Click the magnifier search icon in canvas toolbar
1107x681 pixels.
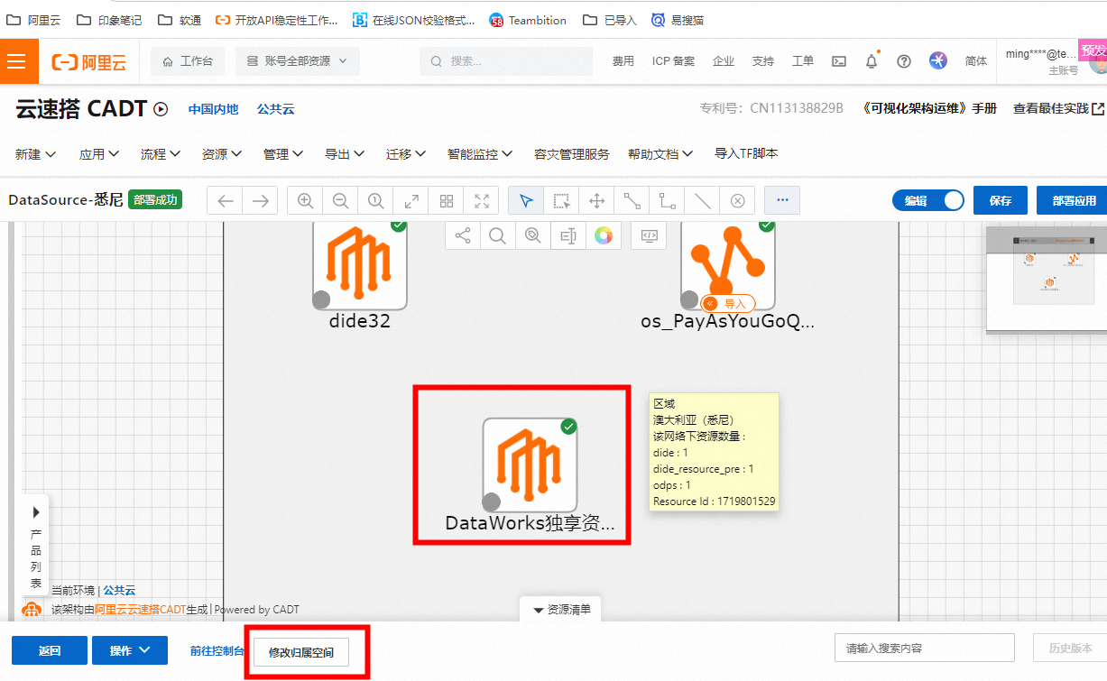pos(497,235)
